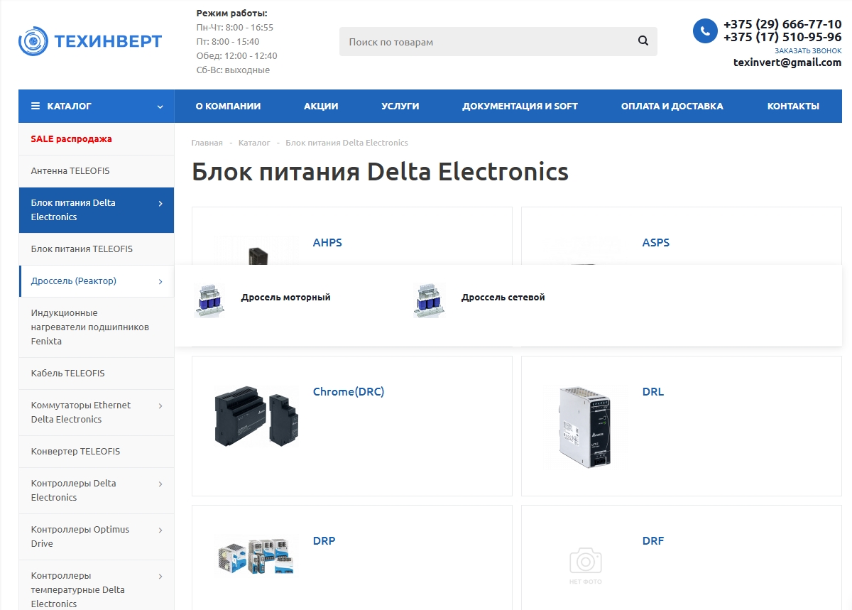The image size is (852, 610).
Task: Expand Блок питания Delta Electronics chevron
Action: coord(160,204)
